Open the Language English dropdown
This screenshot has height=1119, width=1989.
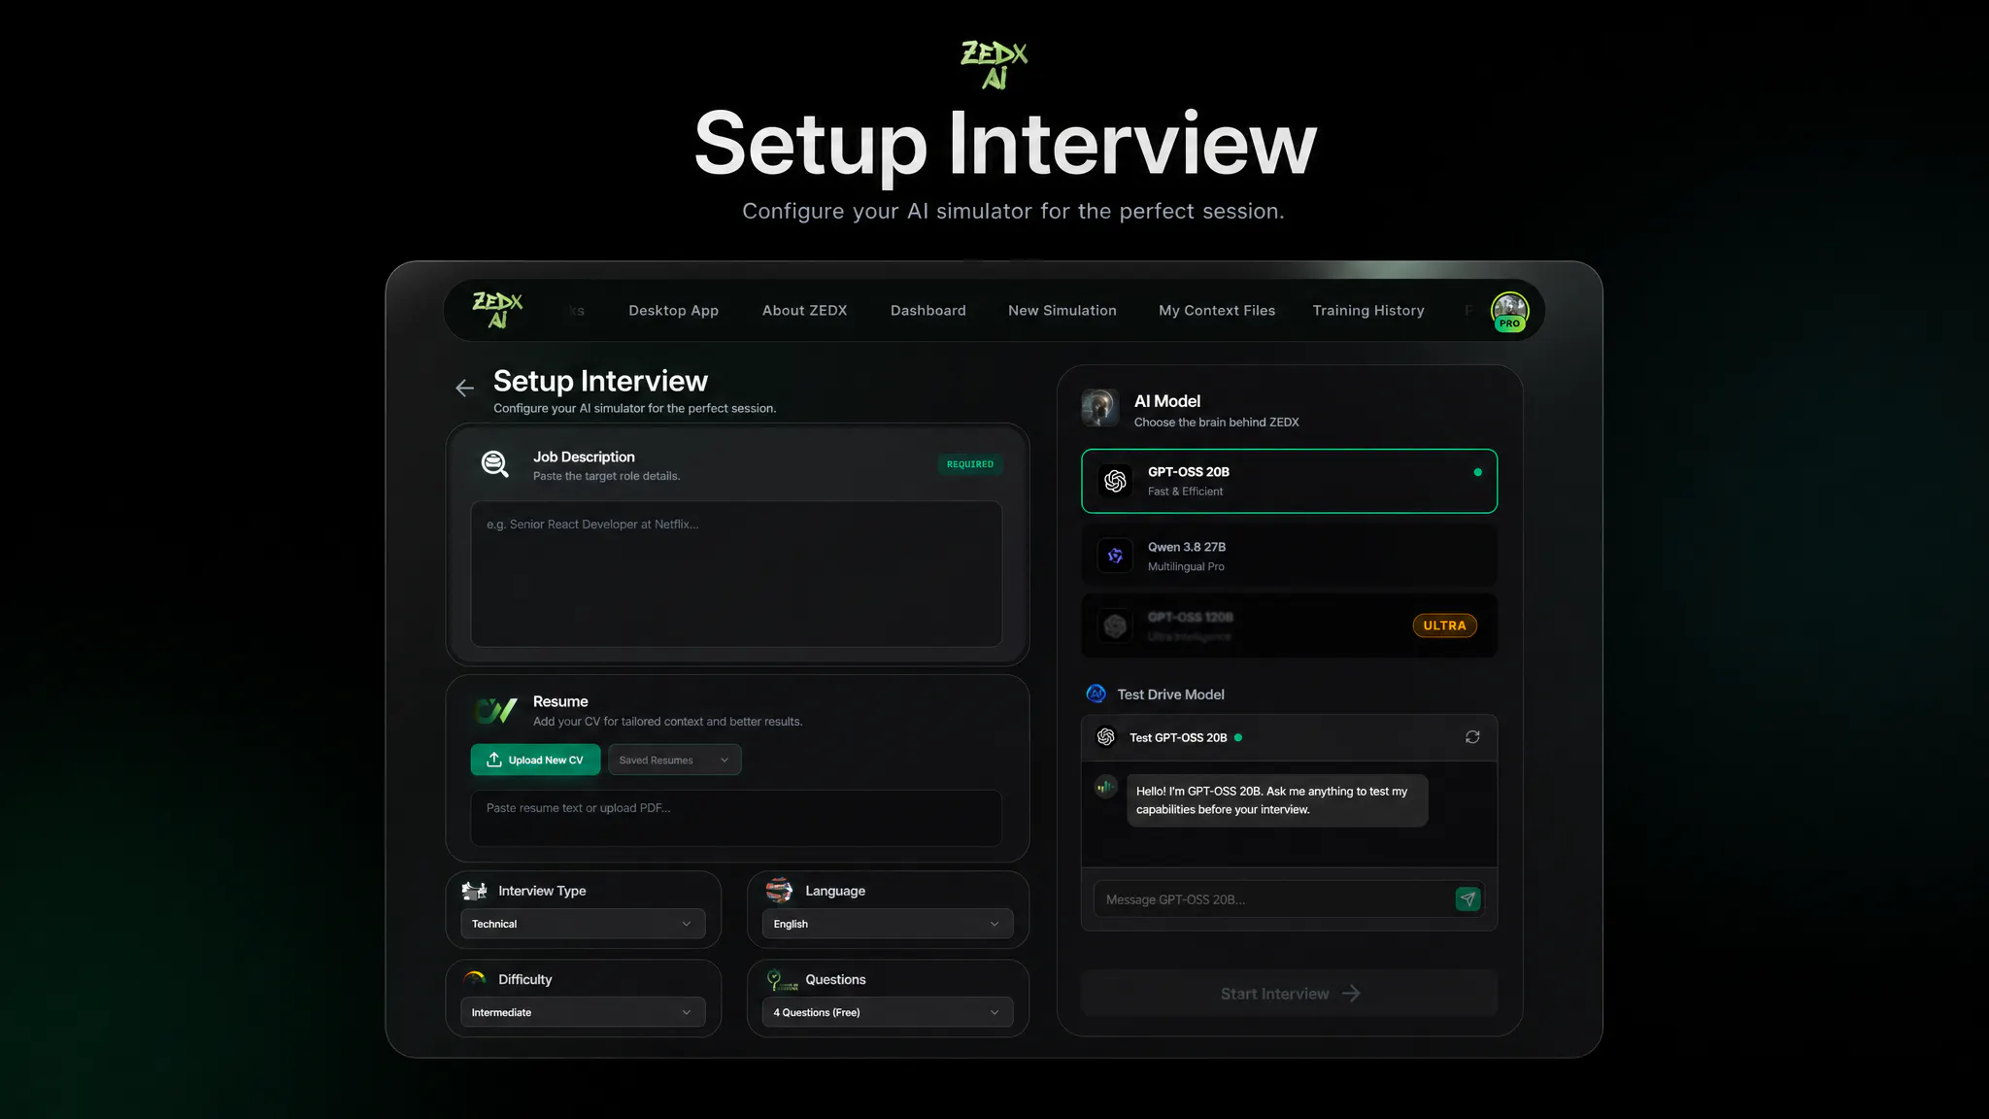888,924
